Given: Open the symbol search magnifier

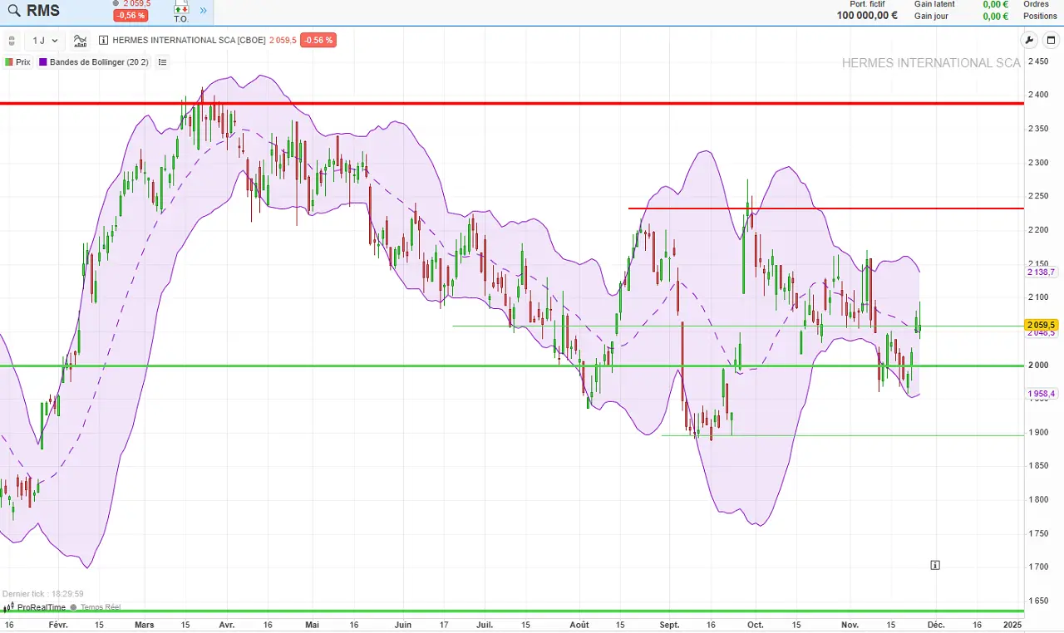Looking at the screenshot, I should click(13, 12).
